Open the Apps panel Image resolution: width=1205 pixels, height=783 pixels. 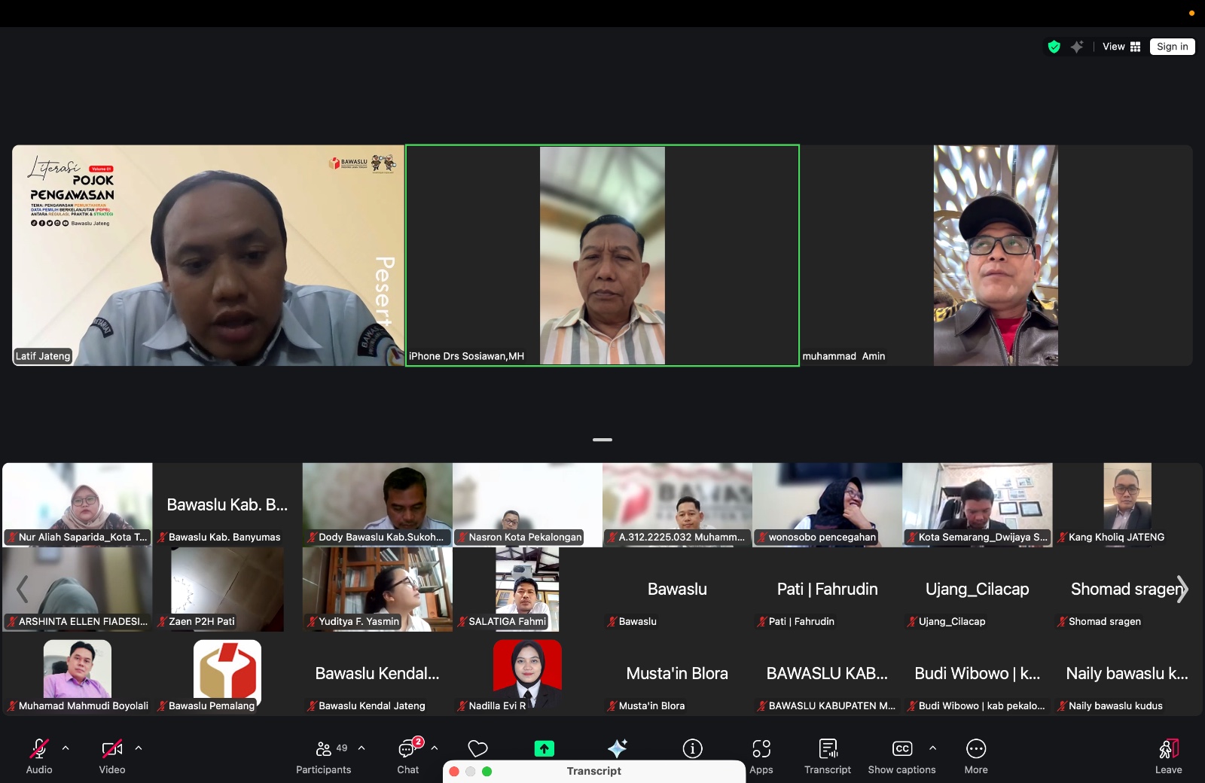[x=761, y=756]
